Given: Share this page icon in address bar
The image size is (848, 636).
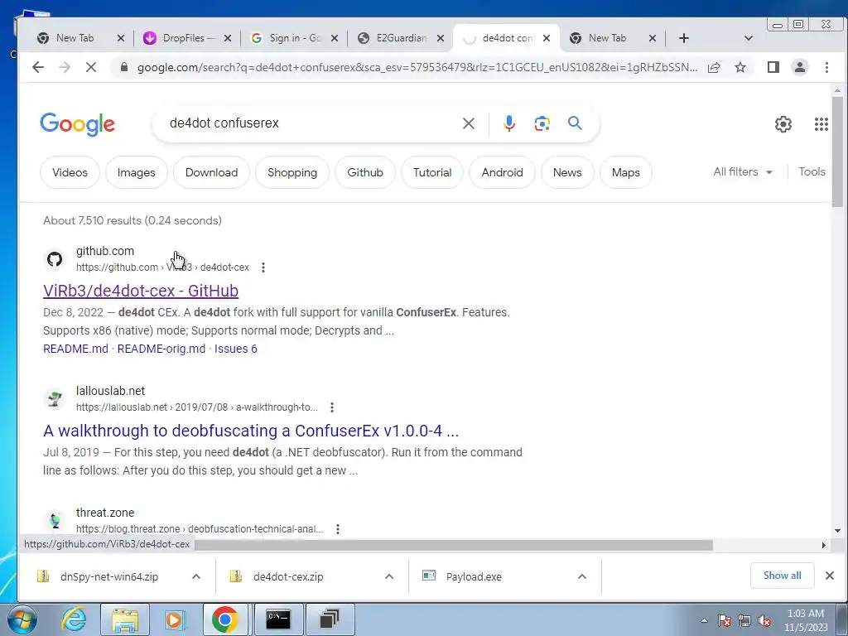Looking at the screenshot, I should coord(714,67).
